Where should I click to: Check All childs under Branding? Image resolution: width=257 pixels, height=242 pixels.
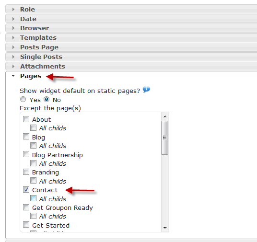(33, 181)
